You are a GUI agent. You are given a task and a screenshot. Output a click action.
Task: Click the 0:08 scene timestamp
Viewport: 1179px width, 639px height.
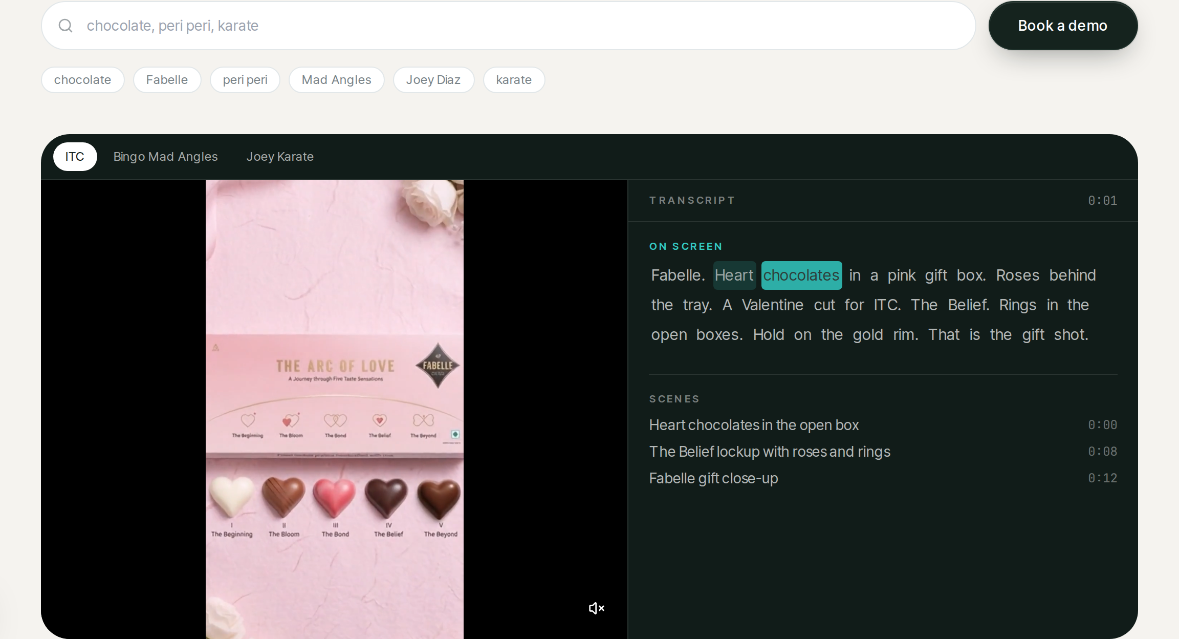click(1102, 452)
